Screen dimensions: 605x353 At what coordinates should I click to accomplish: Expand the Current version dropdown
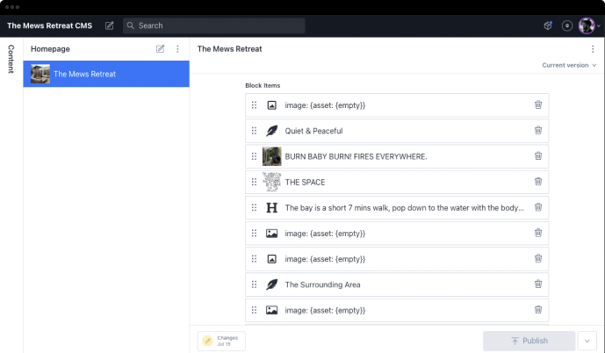[x=569, y=65]
